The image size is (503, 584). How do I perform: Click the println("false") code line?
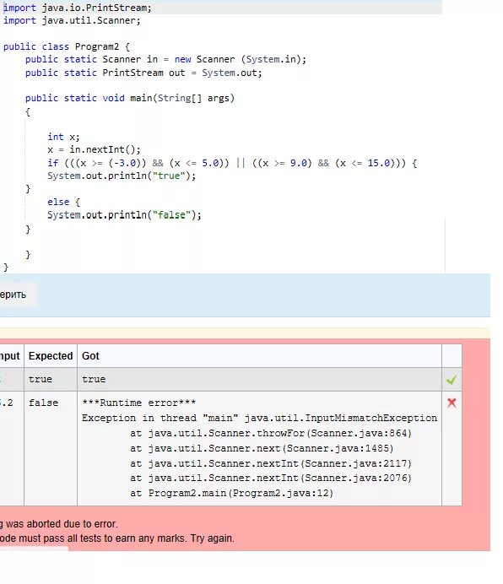coord(124,215)
